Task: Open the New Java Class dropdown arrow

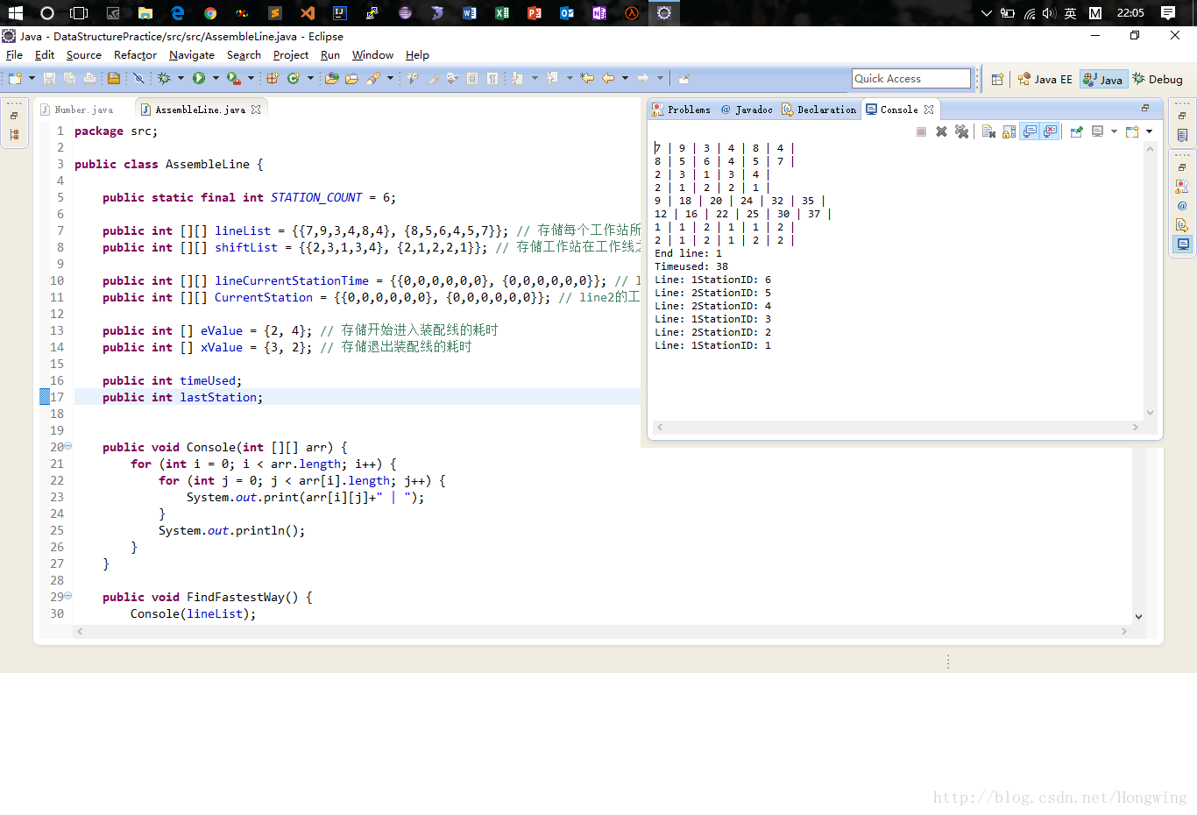Action: pyautogui.click(x=310, y=78)
